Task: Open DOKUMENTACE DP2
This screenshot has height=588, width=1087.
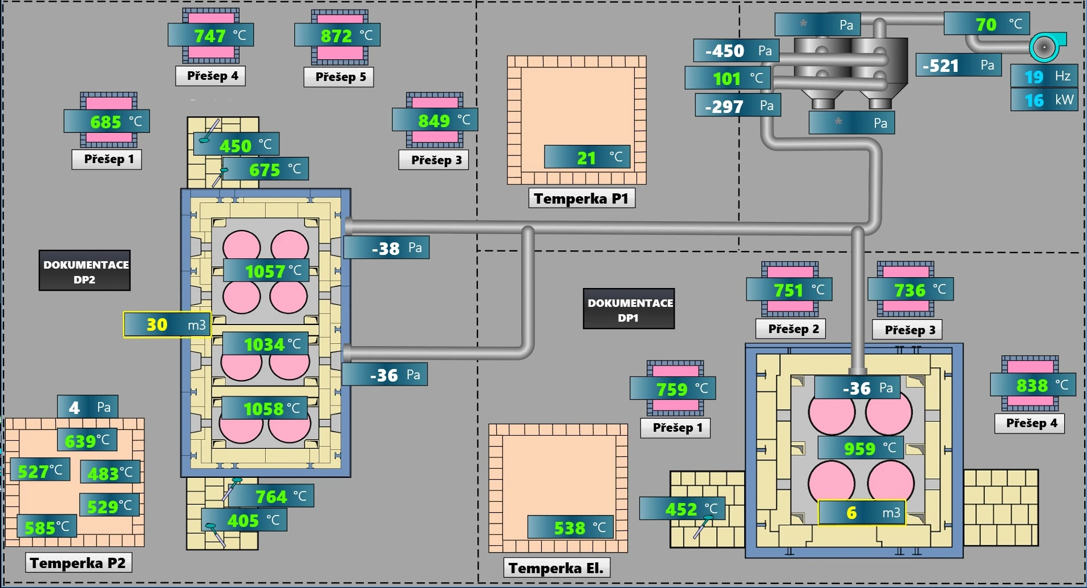Action: (84, 270)
